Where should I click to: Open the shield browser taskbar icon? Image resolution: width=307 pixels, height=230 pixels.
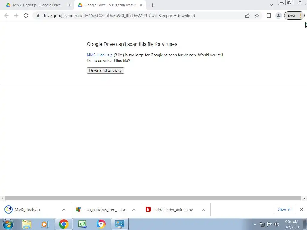[101, 224]
